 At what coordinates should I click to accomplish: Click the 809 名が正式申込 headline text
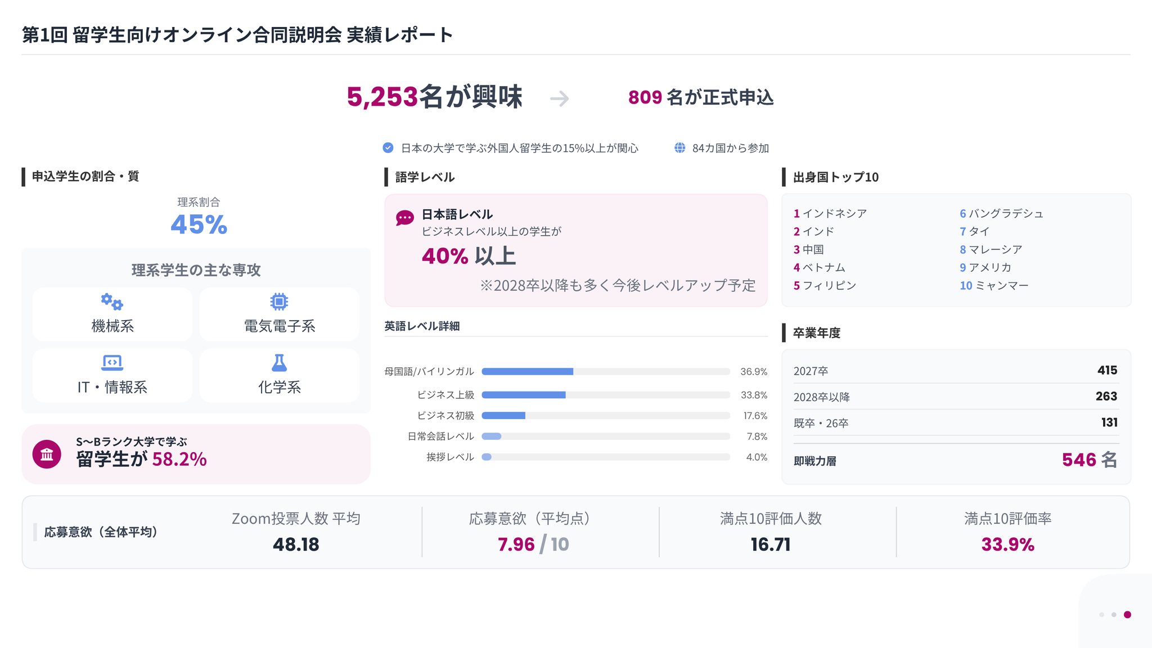(x=701, y=97)
